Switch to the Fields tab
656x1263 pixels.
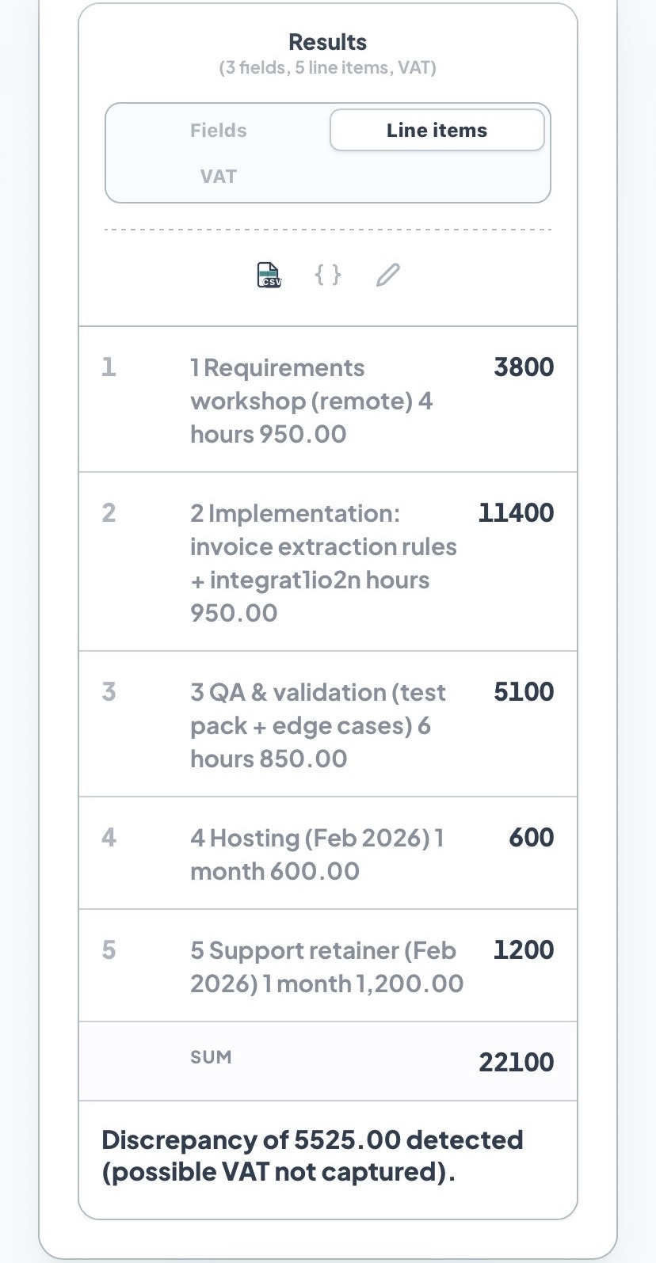[218, 131]
